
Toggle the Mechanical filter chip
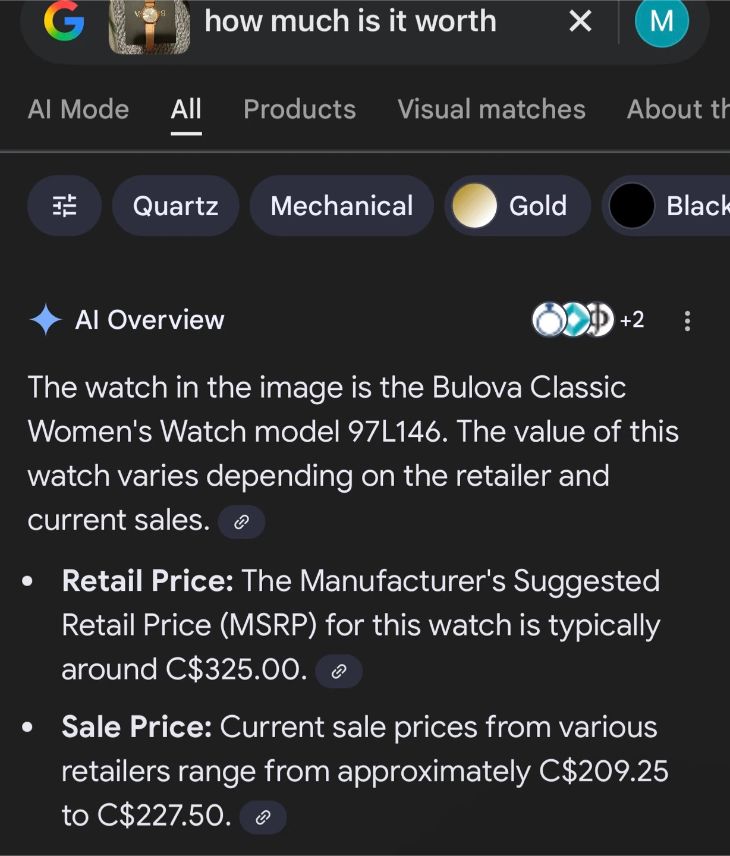click(342, 206)
